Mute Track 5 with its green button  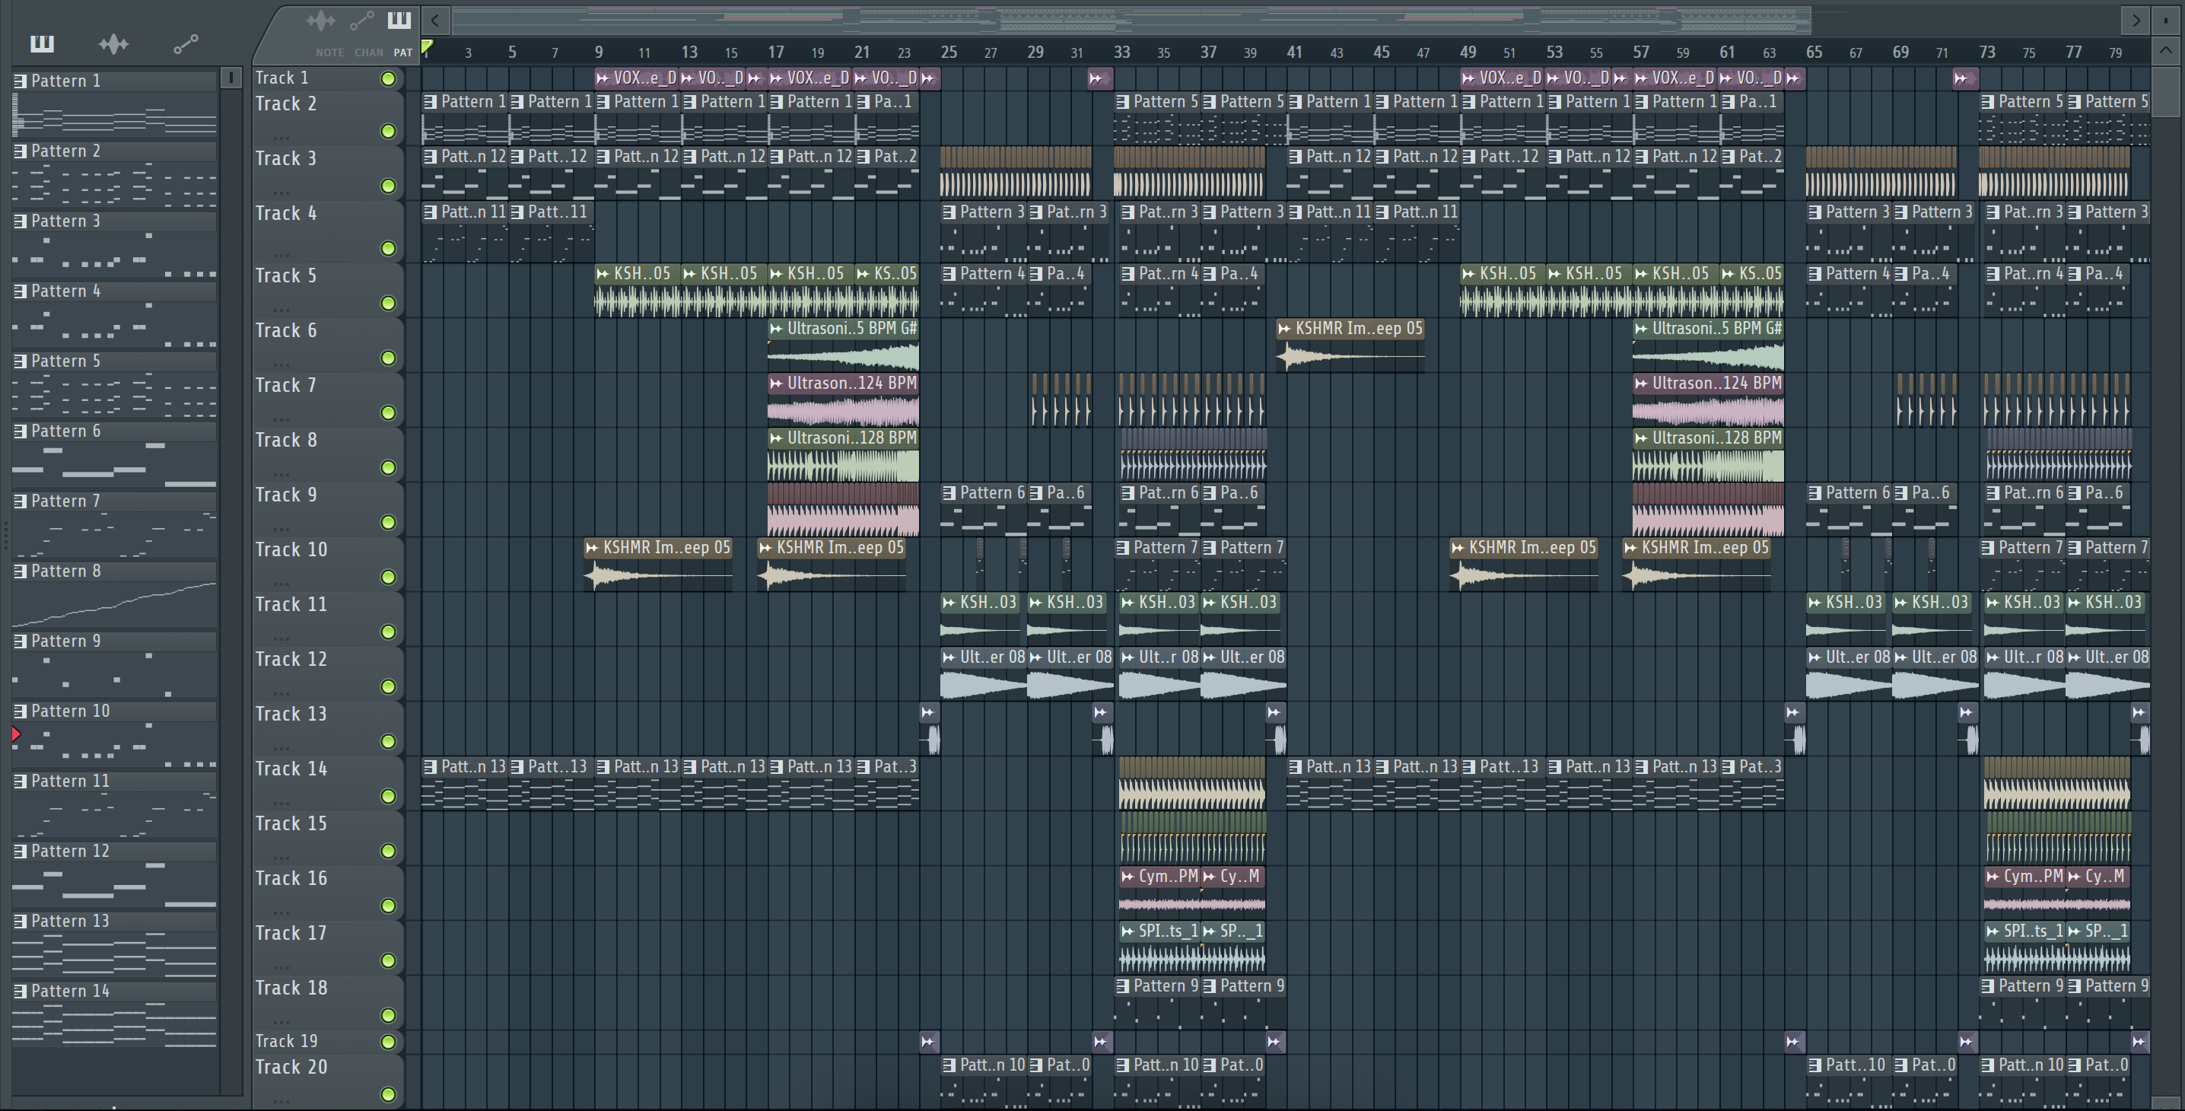388,303
